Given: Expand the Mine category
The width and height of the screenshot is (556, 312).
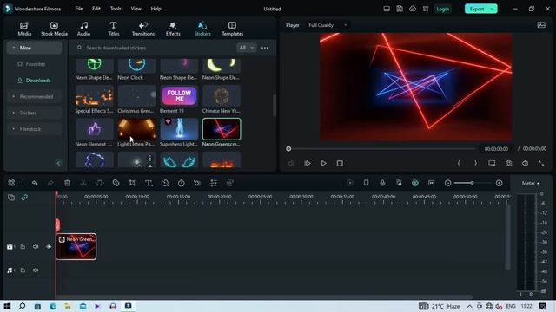Looking at the screenshot, I should click(34, 48).
